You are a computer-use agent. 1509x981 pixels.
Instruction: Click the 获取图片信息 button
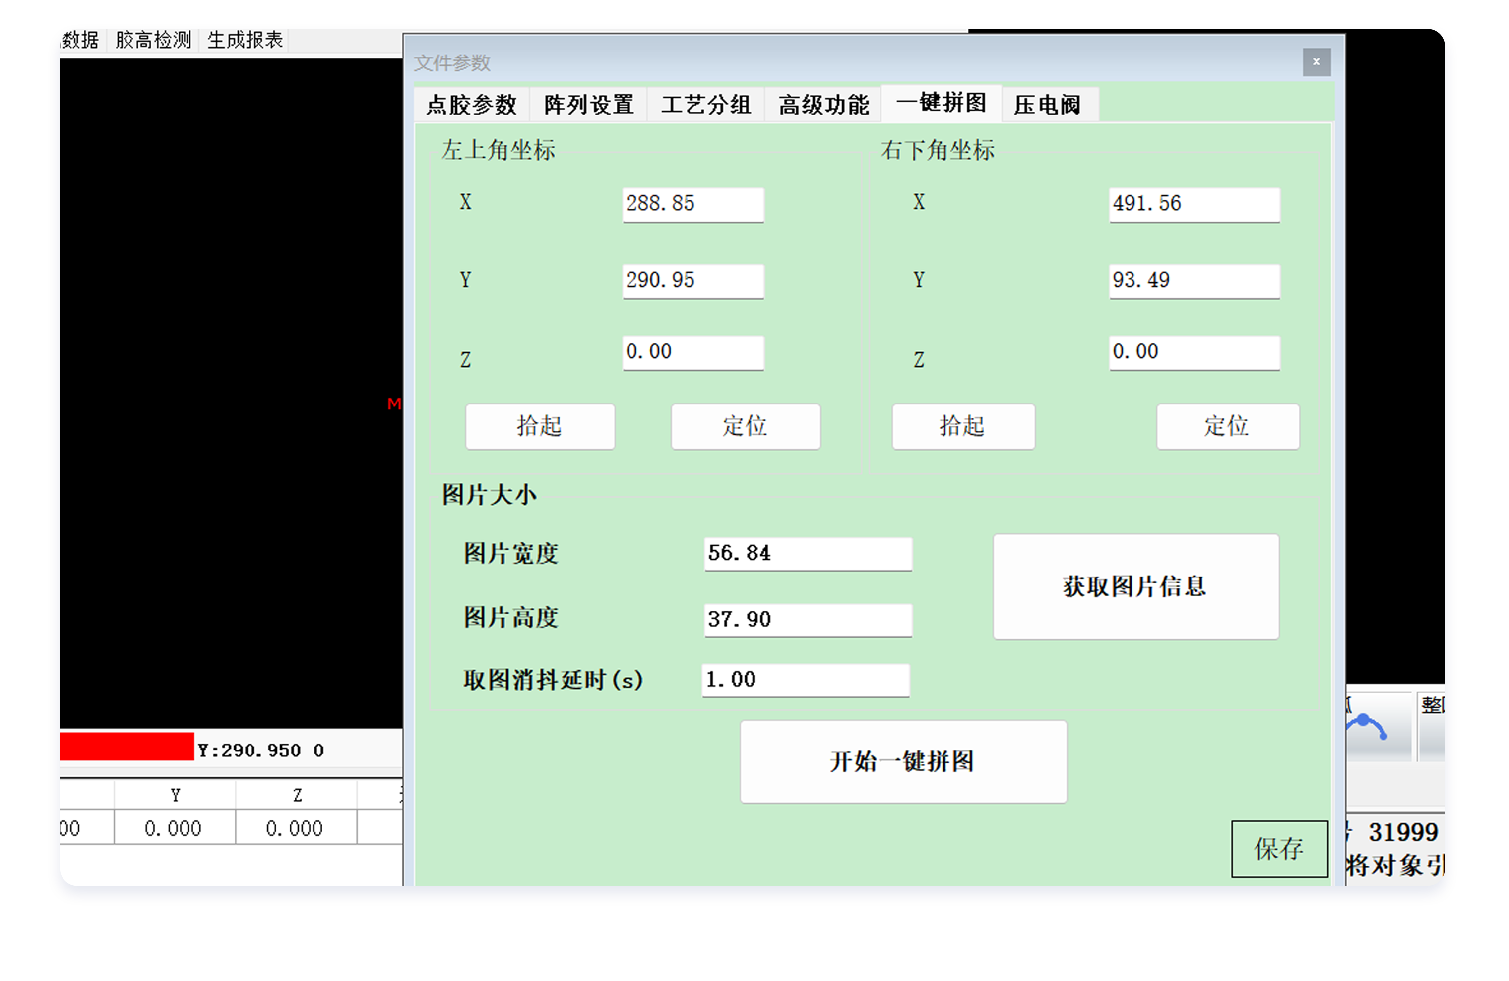click(x=1135, y=587)
